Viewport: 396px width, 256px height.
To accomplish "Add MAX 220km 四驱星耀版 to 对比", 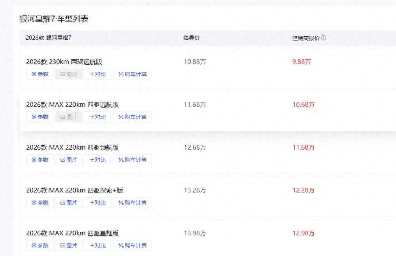I will (x=98, y=245).
